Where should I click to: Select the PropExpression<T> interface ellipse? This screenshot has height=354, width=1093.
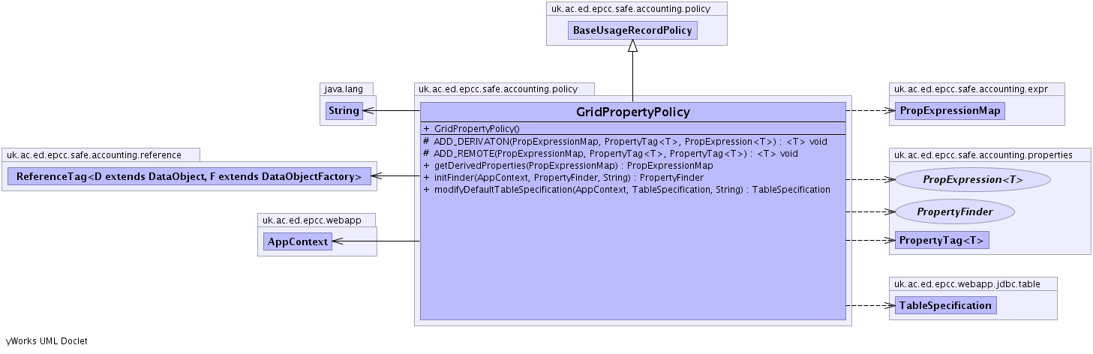972,180
